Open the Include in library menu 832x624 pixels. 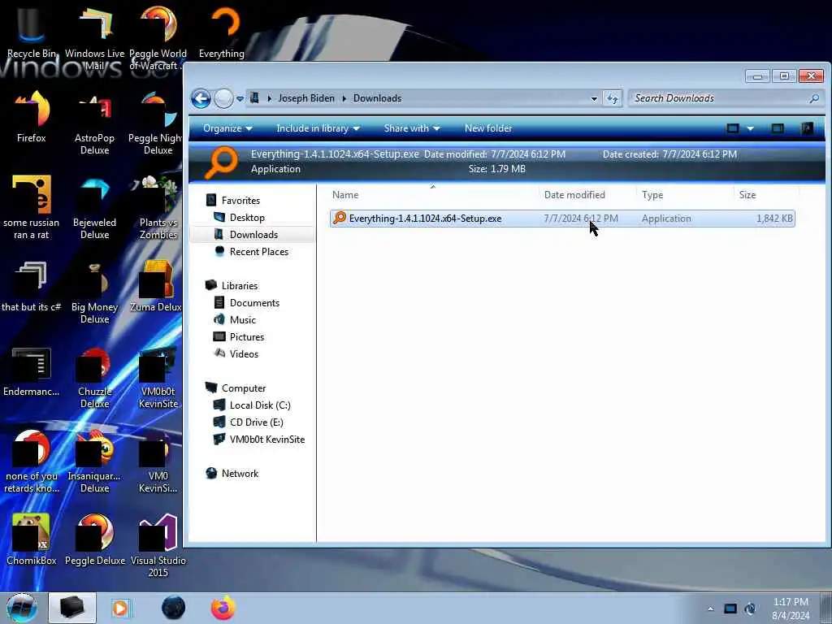point(318,128)
